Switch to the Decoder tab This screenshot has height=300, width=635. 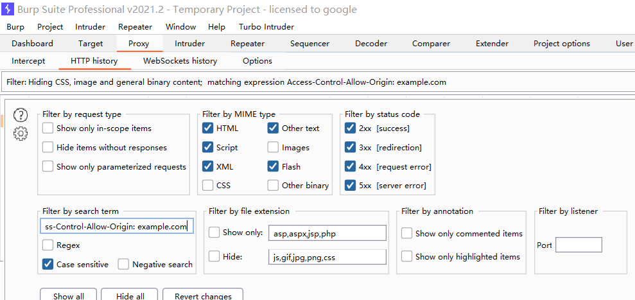point(371,44)
